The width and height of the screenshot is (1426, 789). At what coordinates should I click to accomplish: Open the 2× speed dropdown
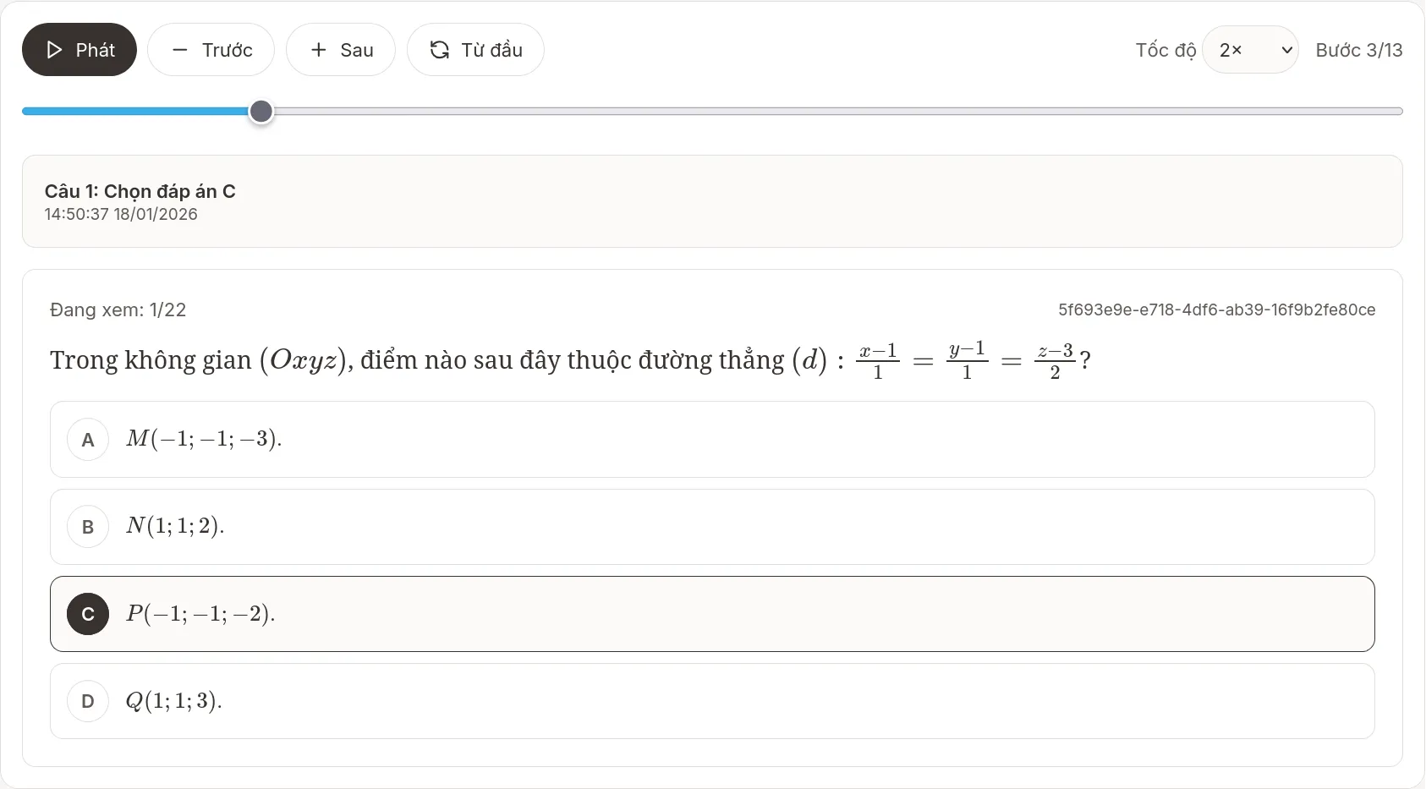[1248, 50]
